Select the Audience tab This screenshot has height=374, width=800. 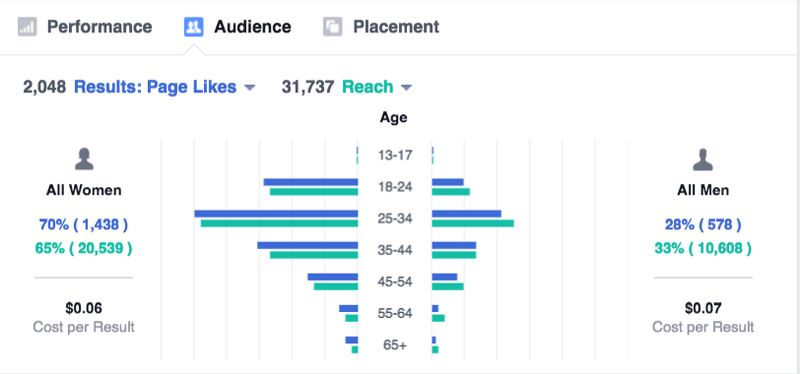click(x=237, y=27)
